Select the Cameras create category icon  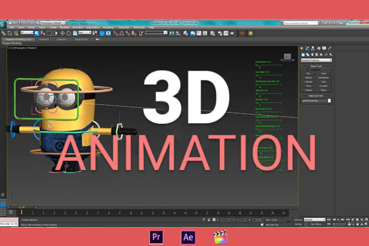[x=317, y=55]
